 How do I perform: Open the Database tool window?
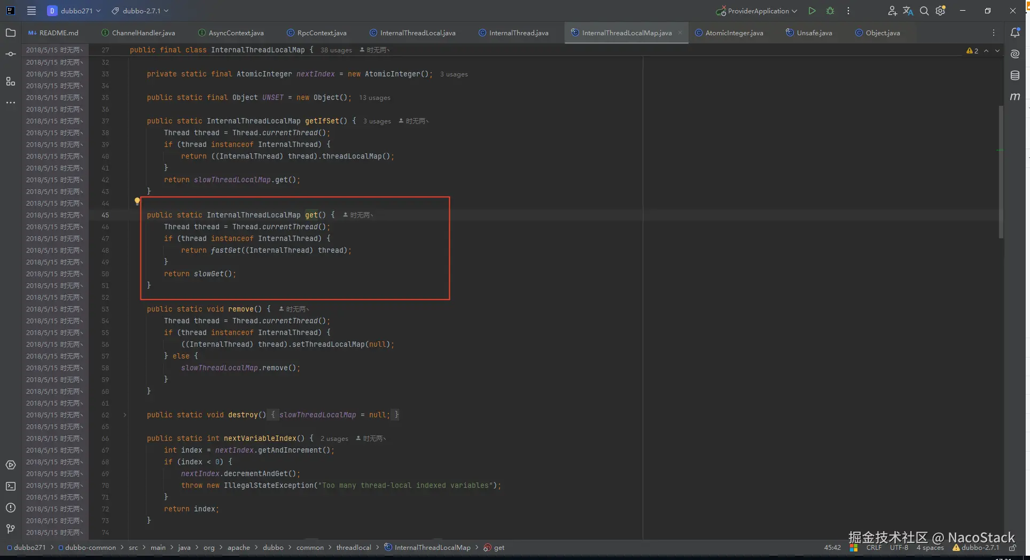[x=1015, y=75]
